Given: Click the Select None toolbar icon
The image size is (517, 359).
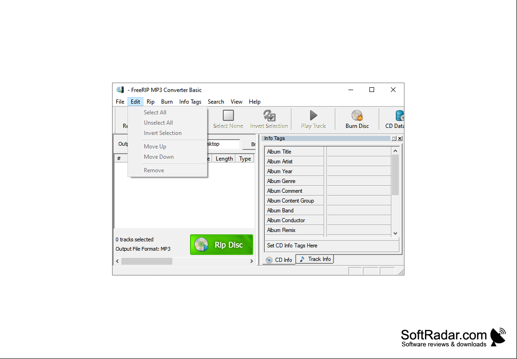Looking at the screenshot, I should (228, 116).
